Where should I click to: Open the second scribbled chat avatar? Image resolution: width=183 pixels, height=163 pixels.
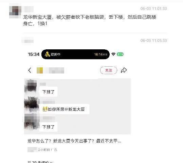(x=32, y=104)
